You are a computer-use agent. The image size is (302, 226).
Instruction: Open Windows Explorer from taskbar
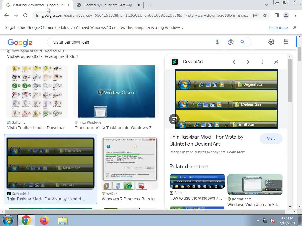[63, 220]
